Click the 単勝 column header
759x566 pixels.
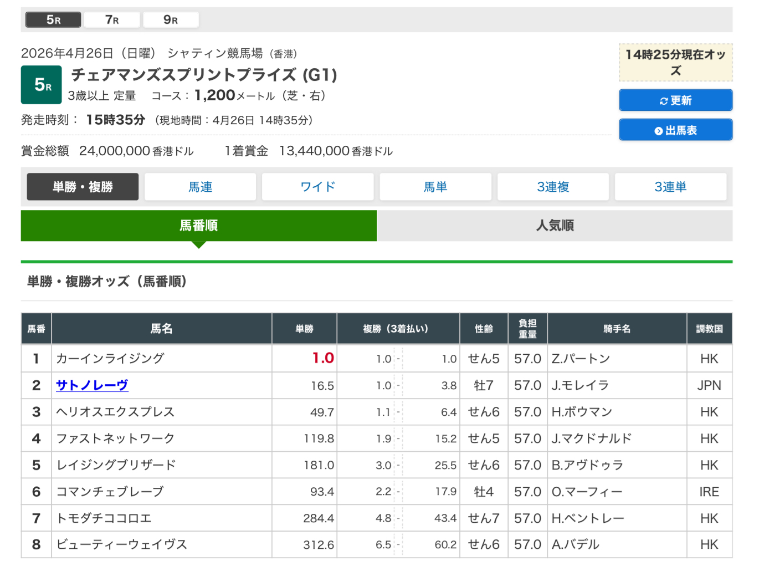[304, 329]
